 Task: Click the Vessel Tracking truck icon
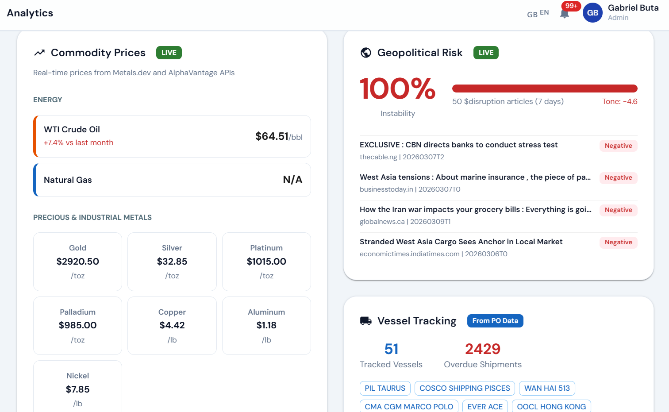click(366, 321)
